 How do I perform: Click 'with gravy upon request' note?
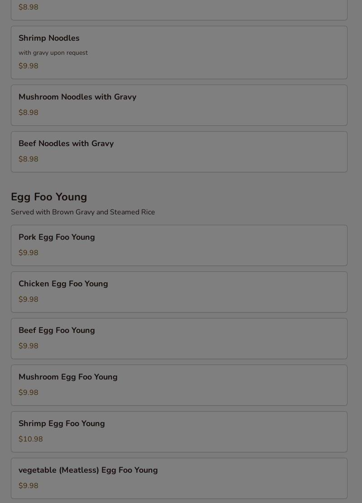[53, 53]
